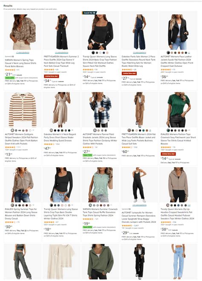The width and height of the screenshot is (202, 281).
Task: Click Limited time deal badge on Dokotoo Pants Sets
Action: point(129,74)
